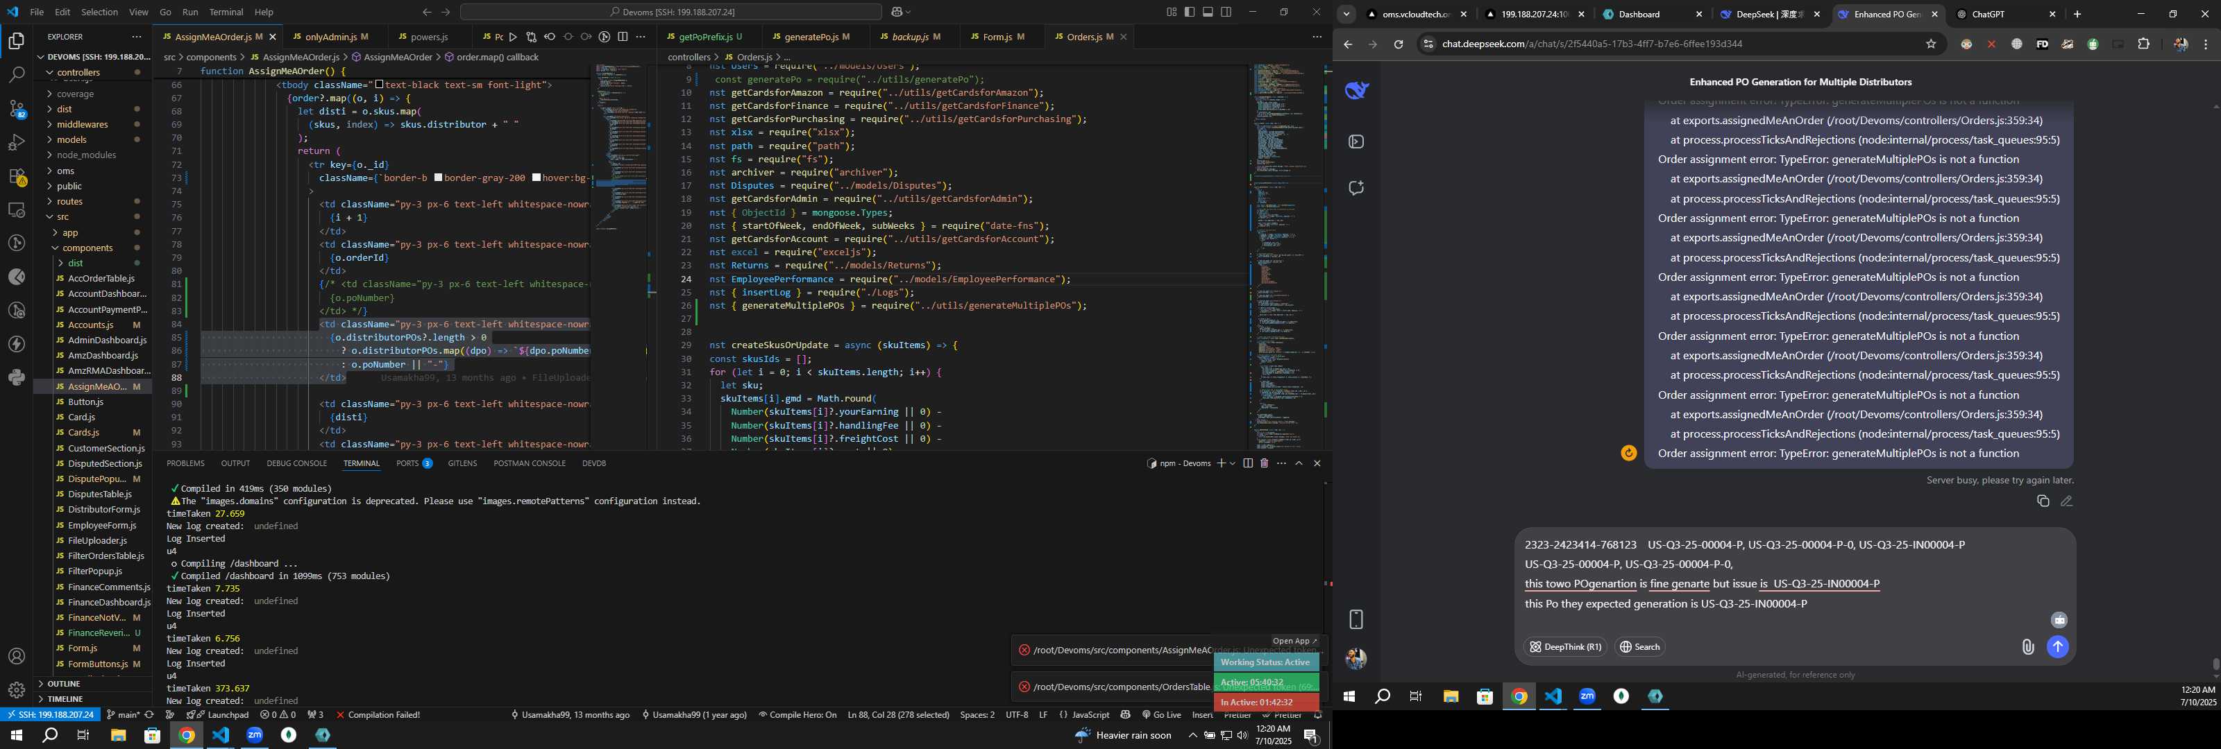Open the Run and Debug view
The height and width of the screenshot is (749, 2221).
tap(17, 142)
